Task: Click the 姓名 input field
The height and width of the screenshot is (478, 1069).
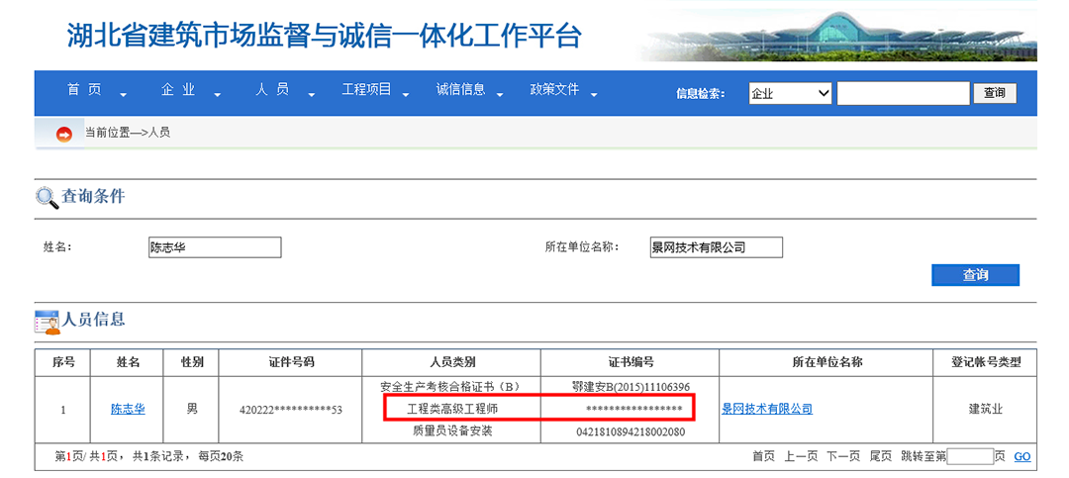Action: pos(214,247)
